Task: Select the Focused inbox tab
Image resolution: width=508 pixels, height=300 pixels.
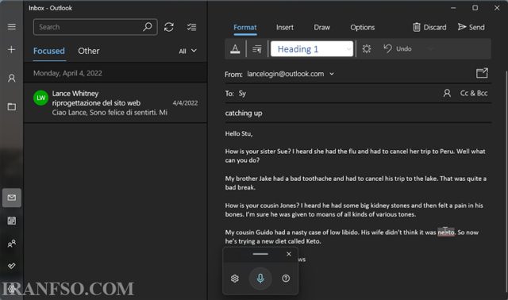Action: click(49, 51)
